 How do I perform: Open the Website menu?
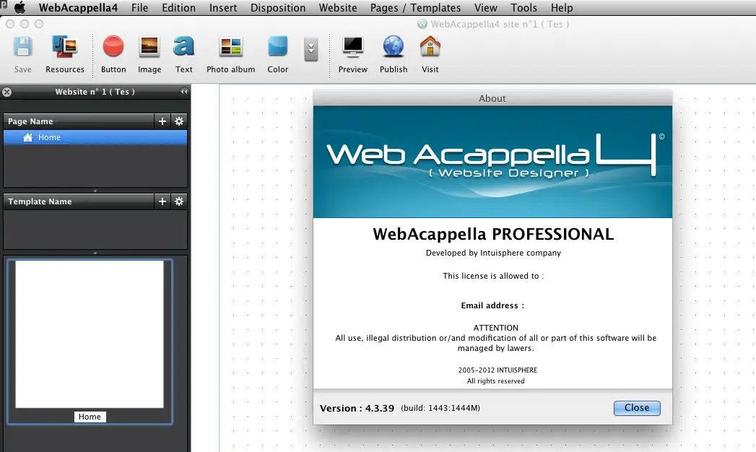click(338, 8)
